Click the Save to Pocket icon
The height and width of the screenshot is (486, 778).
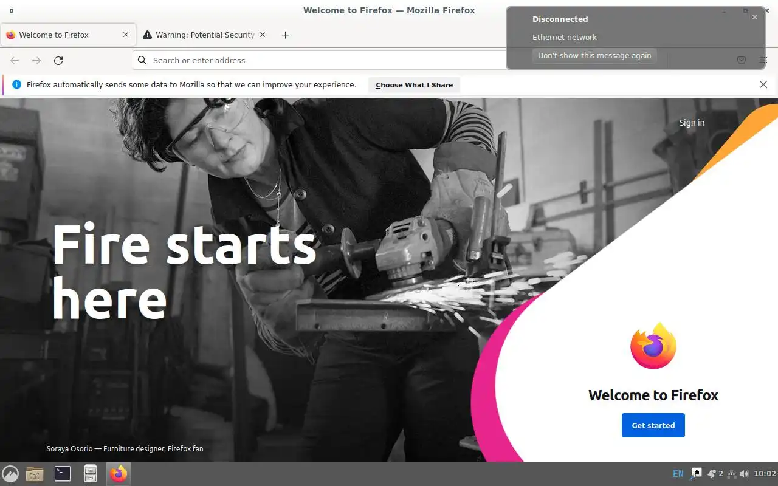click(x=742, y=60)
